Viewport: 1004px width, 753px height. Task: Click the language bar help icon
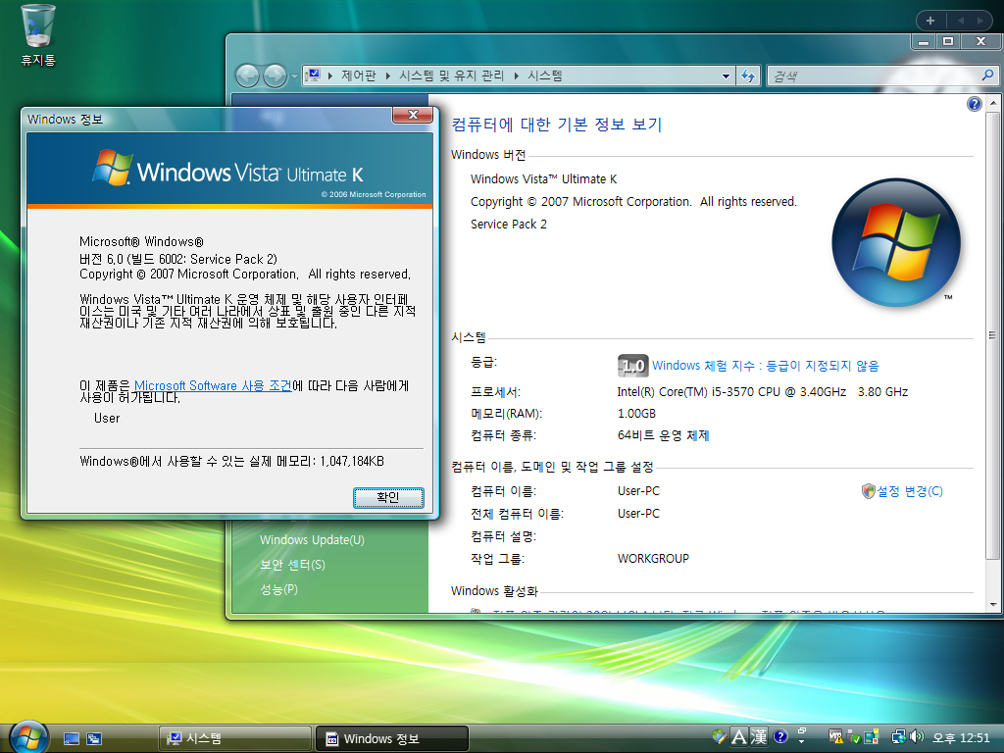pyautogui.click(x=779, y=736)
